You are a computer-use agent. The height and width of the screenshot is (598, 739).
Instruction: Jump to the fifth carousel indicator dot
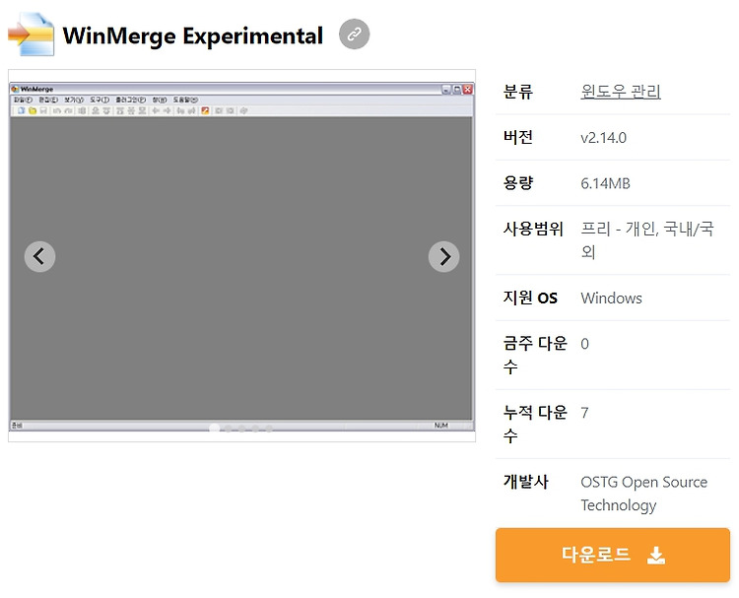click(x=269, y=429)
